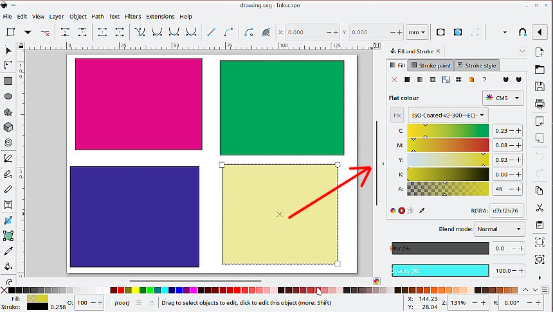Switch to the Stroke paint tab
553x312 pixels.
(x=431, y=65)
